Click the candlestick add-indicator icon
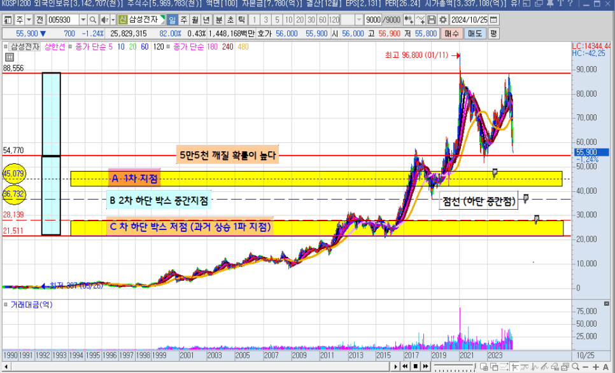 point(408,20)
